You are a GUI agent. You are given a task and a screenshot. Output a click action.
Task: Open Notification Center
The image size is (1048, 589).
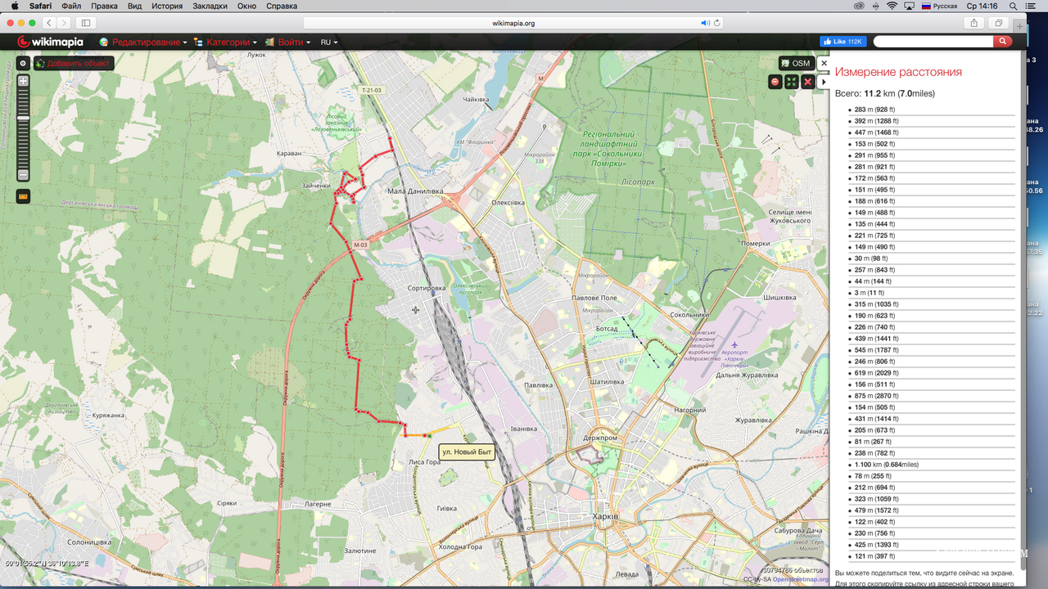(x=1032, y=6)
